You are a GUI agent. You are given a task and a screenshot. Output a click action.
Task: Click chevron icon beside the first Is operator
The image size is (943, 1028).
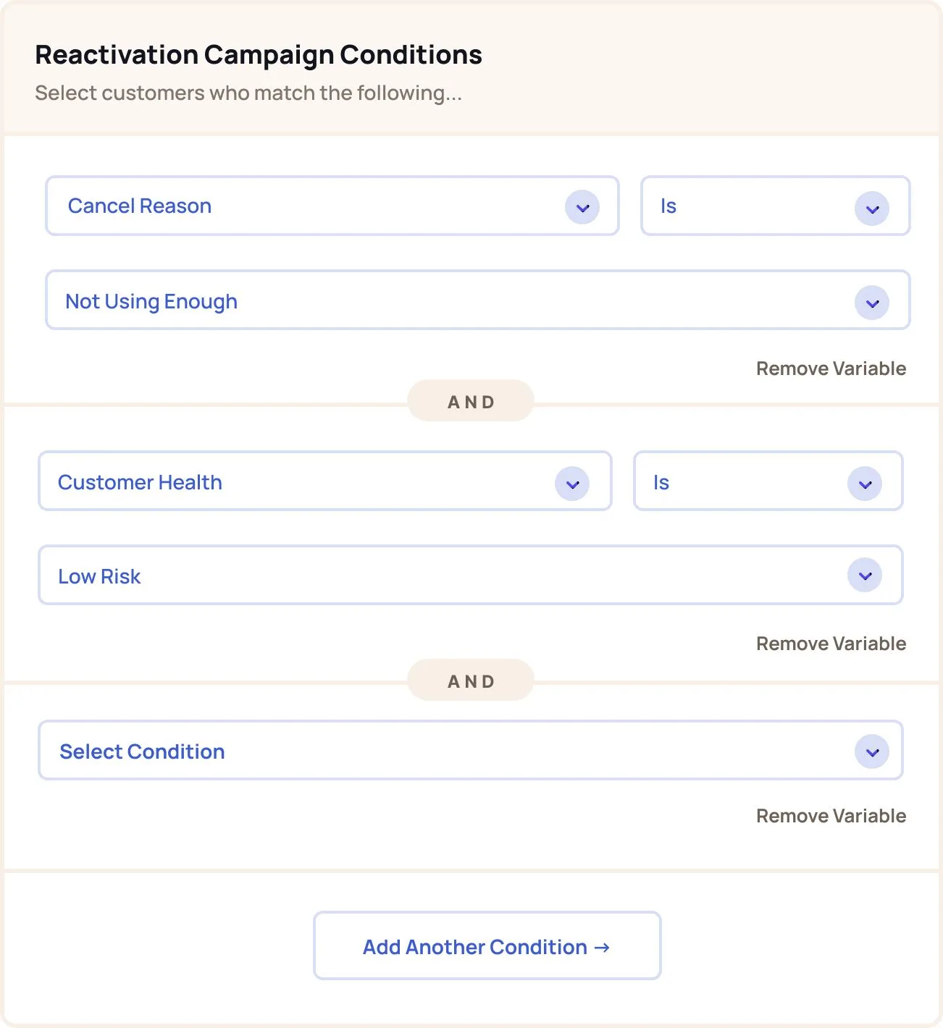tap(872, 209)
